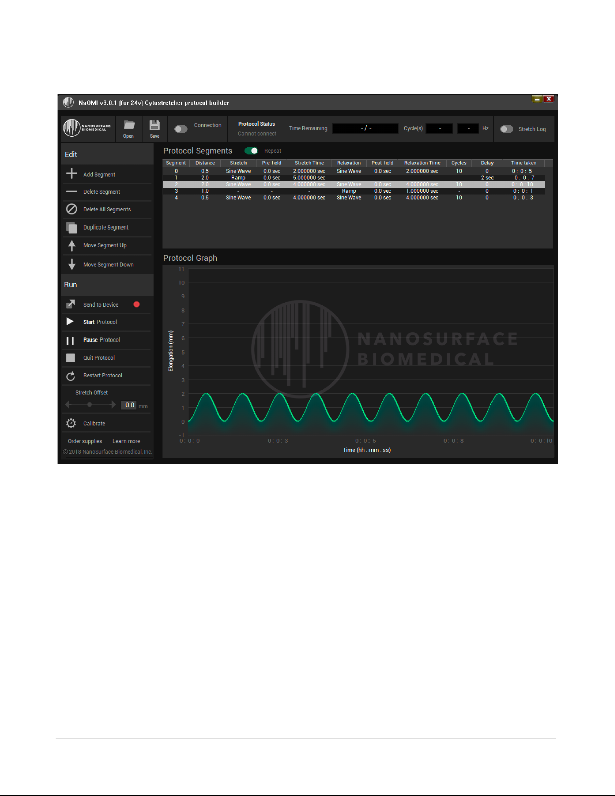615x796 pixels.
Task: Click the '1.000000 sec' relaxation time cell
Action: [422, 191]
